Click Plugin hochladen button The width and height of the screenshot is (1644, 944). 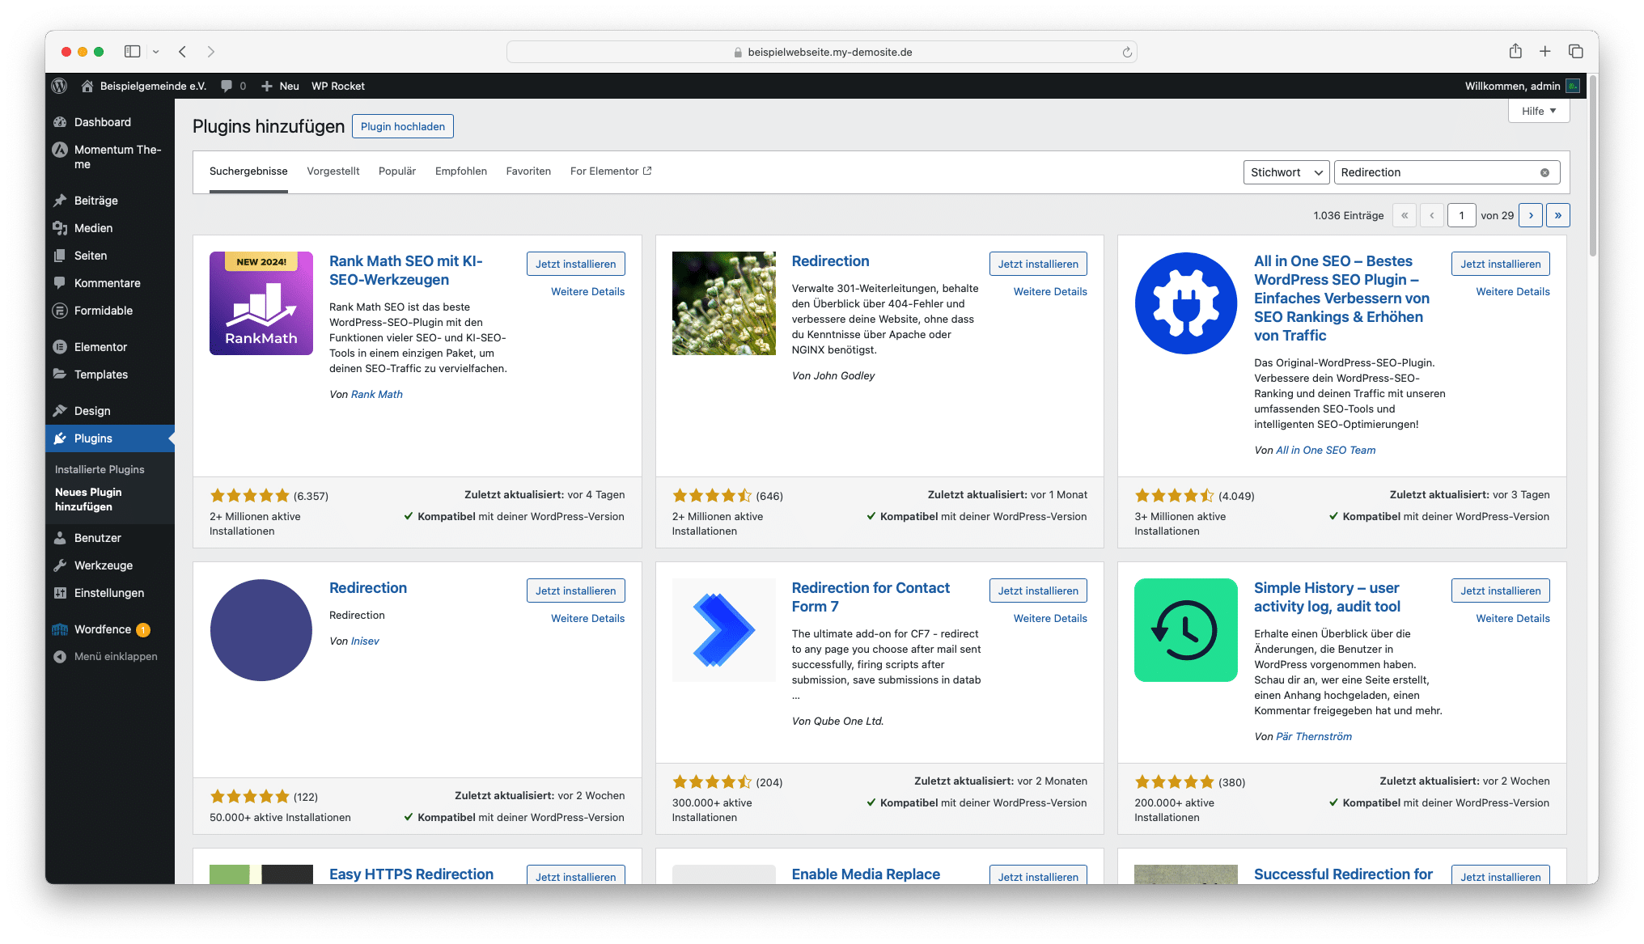(x=403, y=126)
